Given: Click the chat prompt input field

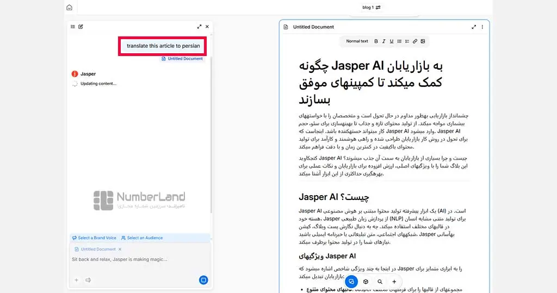Looking at the screenshot, I should click(x=139, y=259).
